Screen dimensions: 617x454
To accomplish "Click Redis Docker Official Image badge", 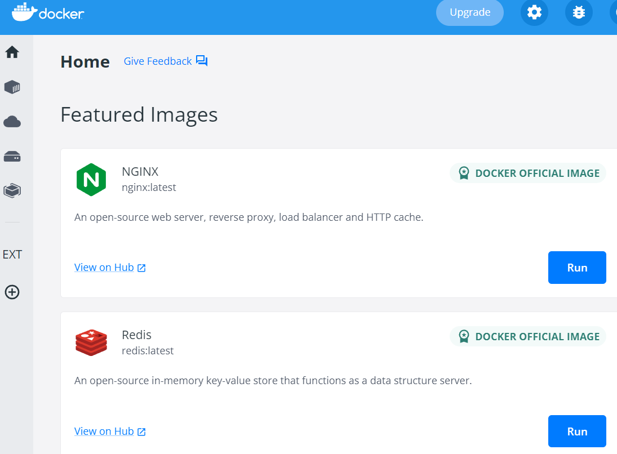I will point(528,336).
